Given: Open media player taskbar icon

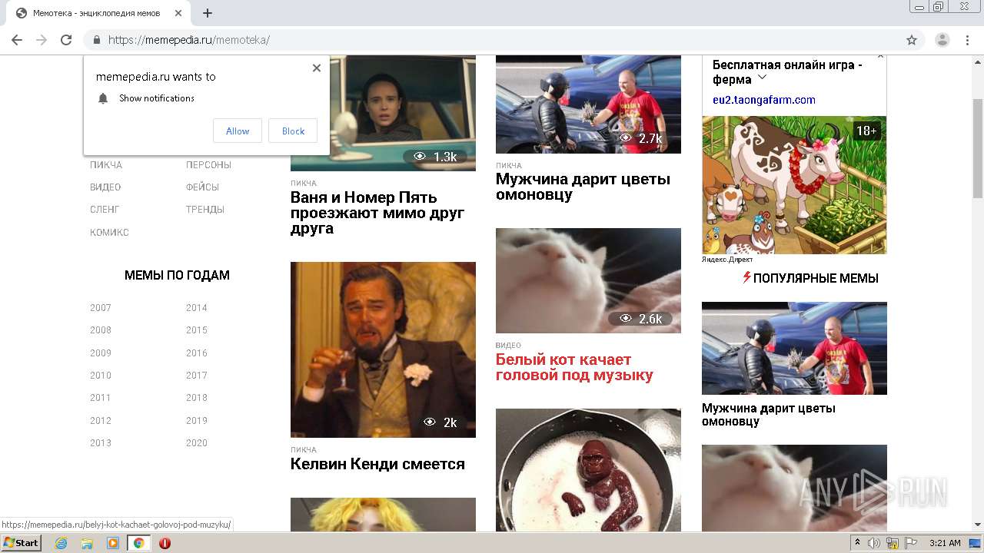Looking at the screenshot, I should coord(113,543).
